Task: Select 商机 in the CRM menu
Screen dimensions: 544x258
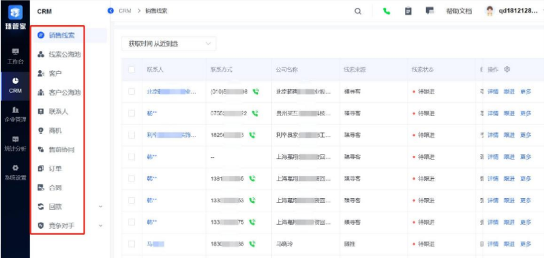Action: (x=55, y=131)
